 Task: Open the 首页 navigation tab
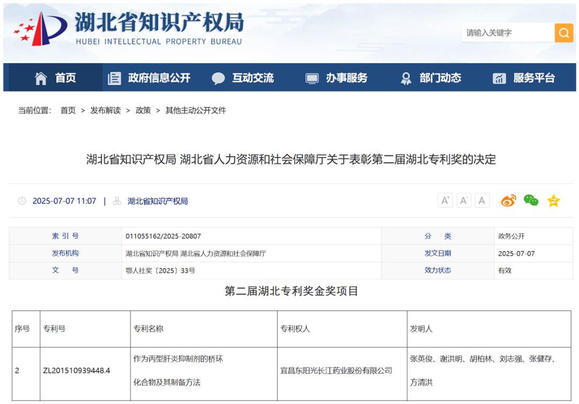[56, 78]
